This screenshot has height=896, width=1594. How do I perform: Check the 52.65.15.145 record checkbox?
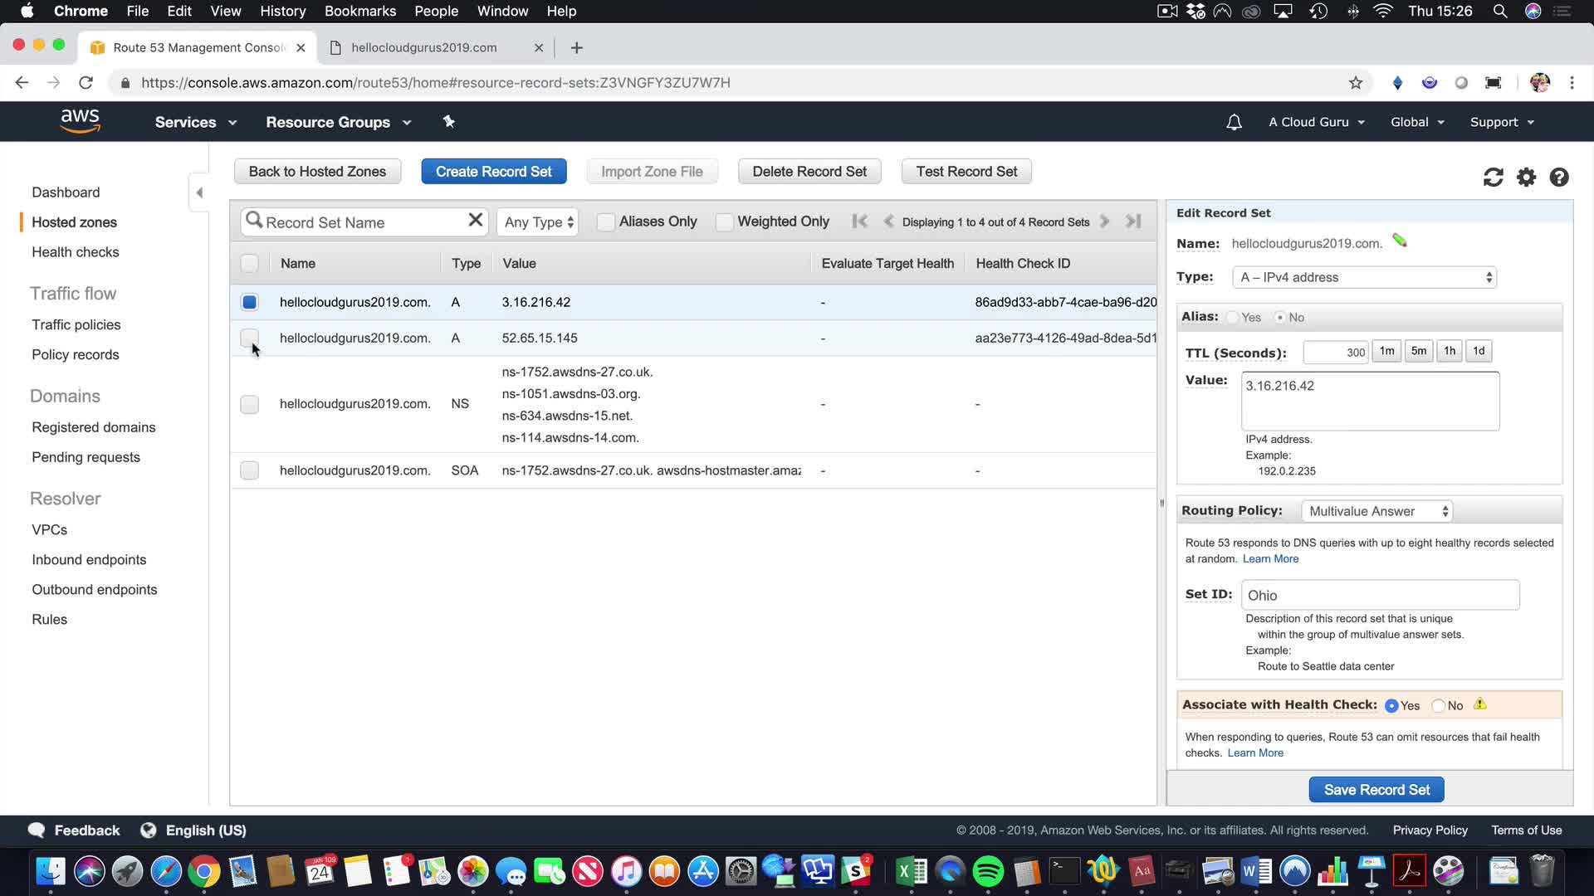click(249, 338)
